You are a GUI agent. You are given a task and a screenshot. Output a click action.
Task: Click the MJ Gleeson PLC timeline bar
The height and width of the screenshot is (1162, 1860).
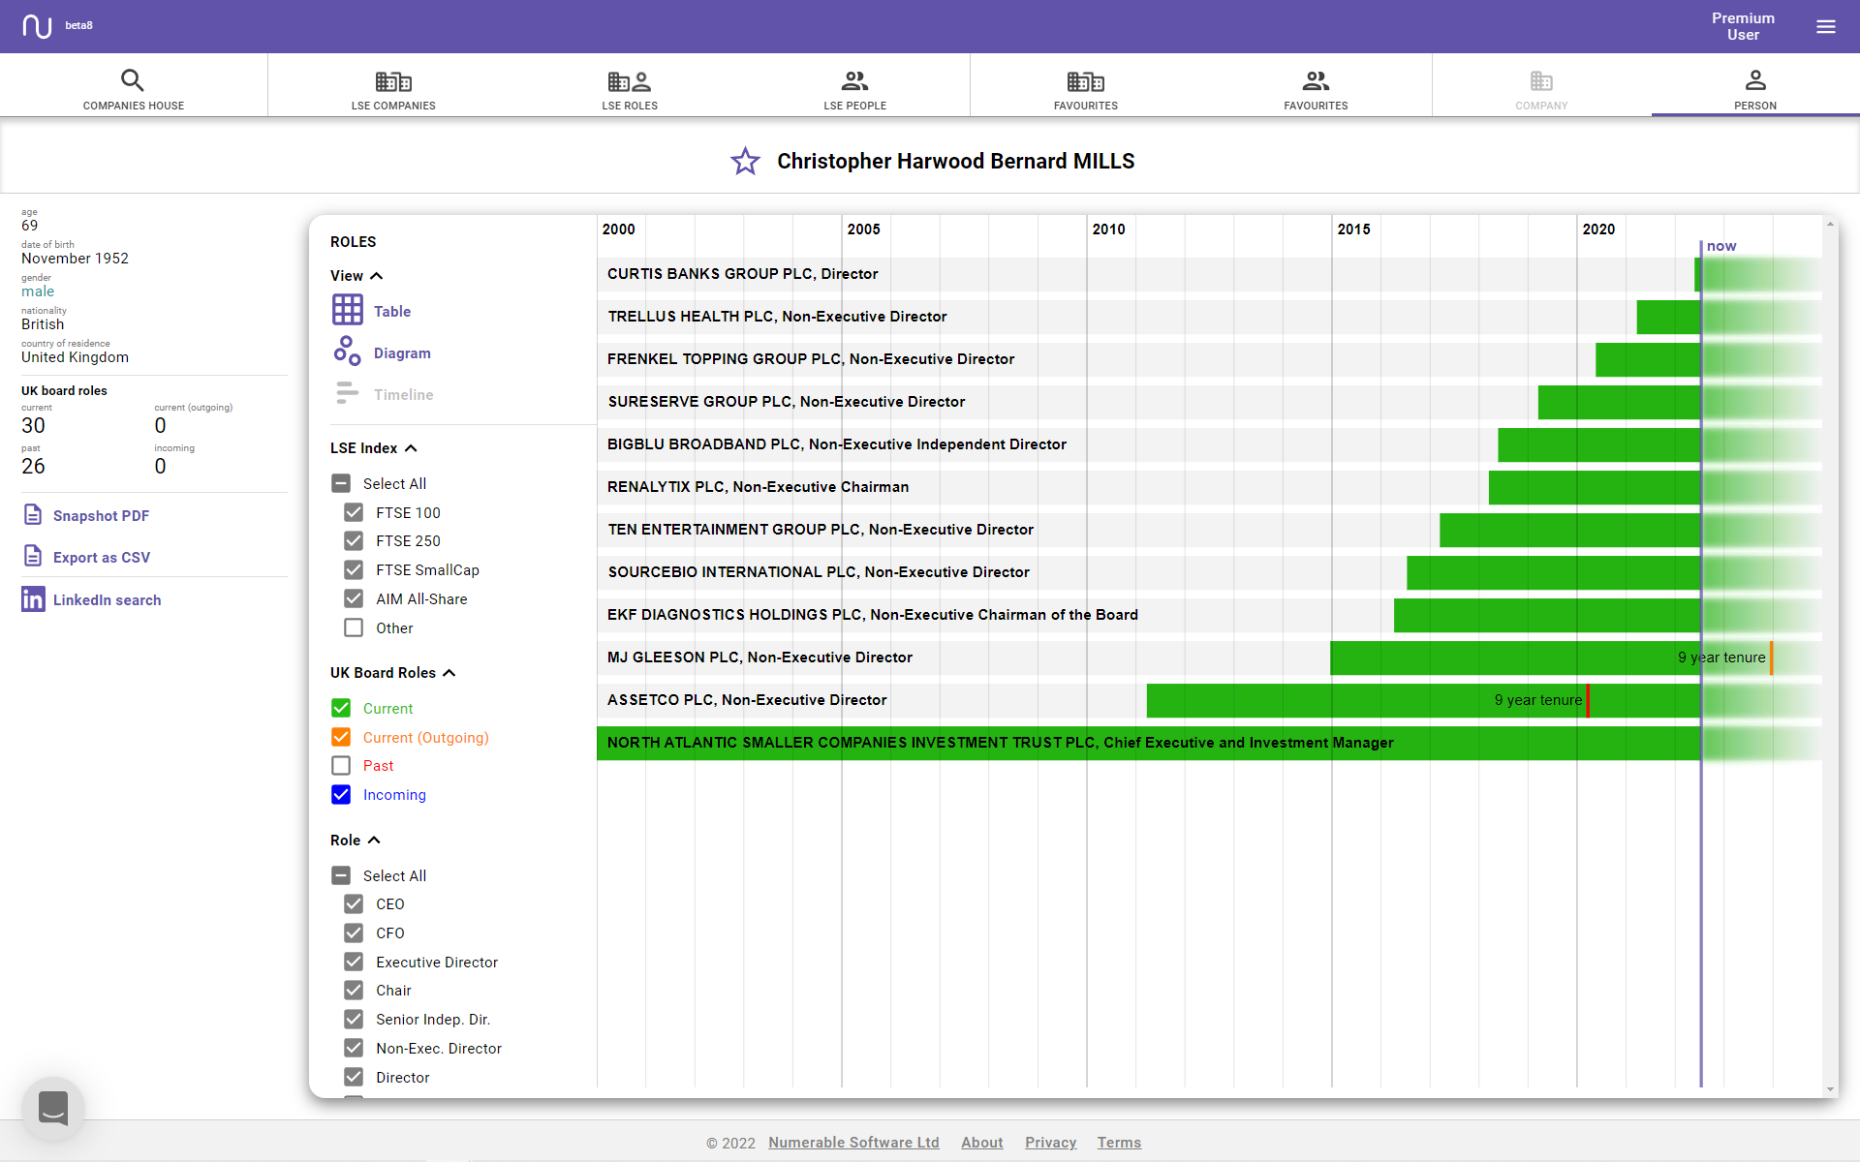pyautogui.click(x=1516, y=657)
